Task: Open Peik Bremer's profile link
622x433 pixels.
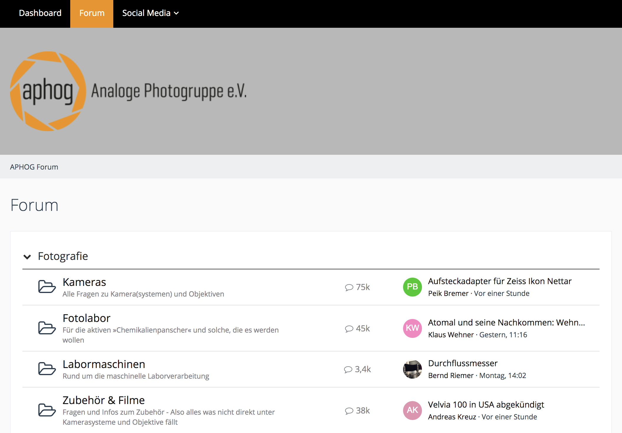Action: [x=448, y=294]
